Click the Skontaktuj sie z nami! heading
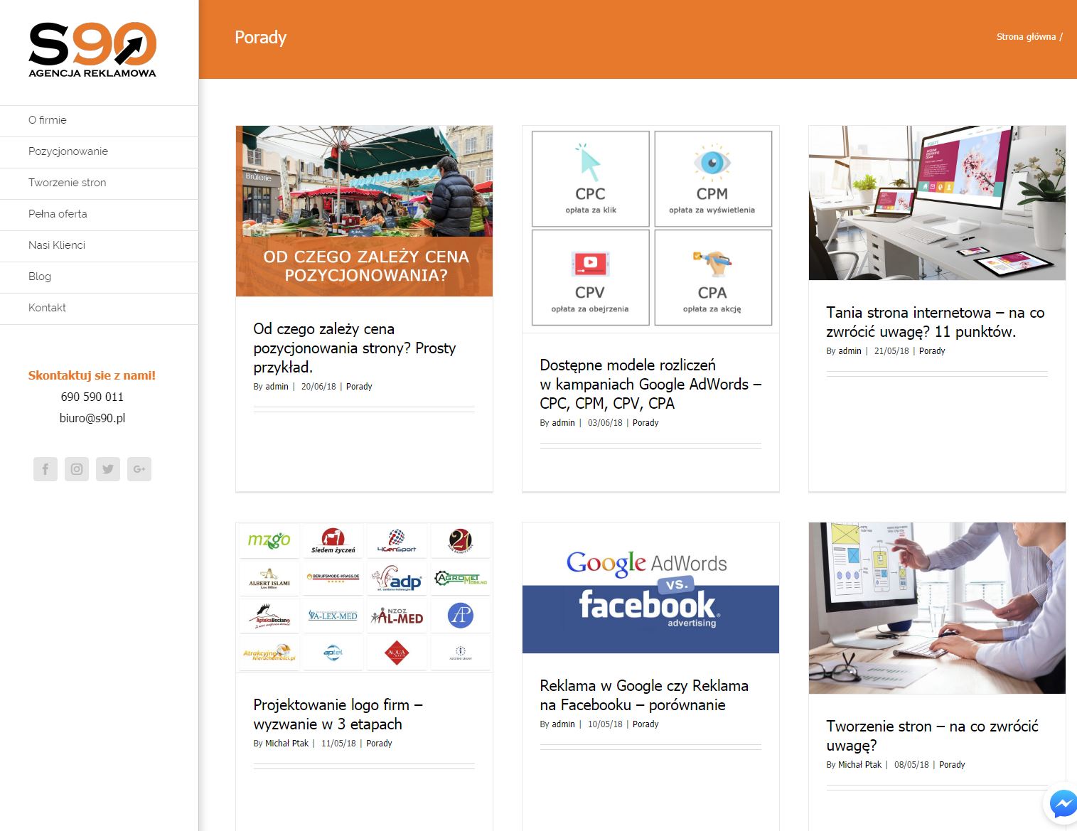Viewport: 1077px width, 831px height. (x=92, y=375)
